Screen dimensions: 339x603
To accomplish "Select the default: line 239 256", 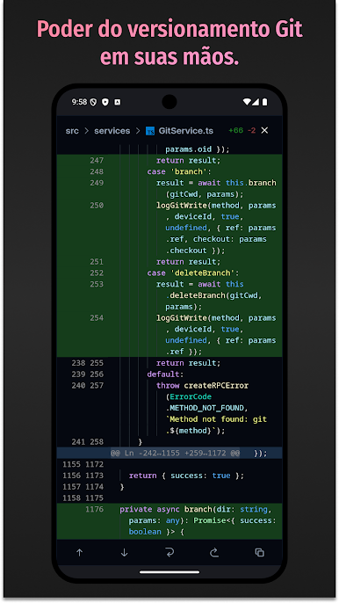I will pos(169,374).
